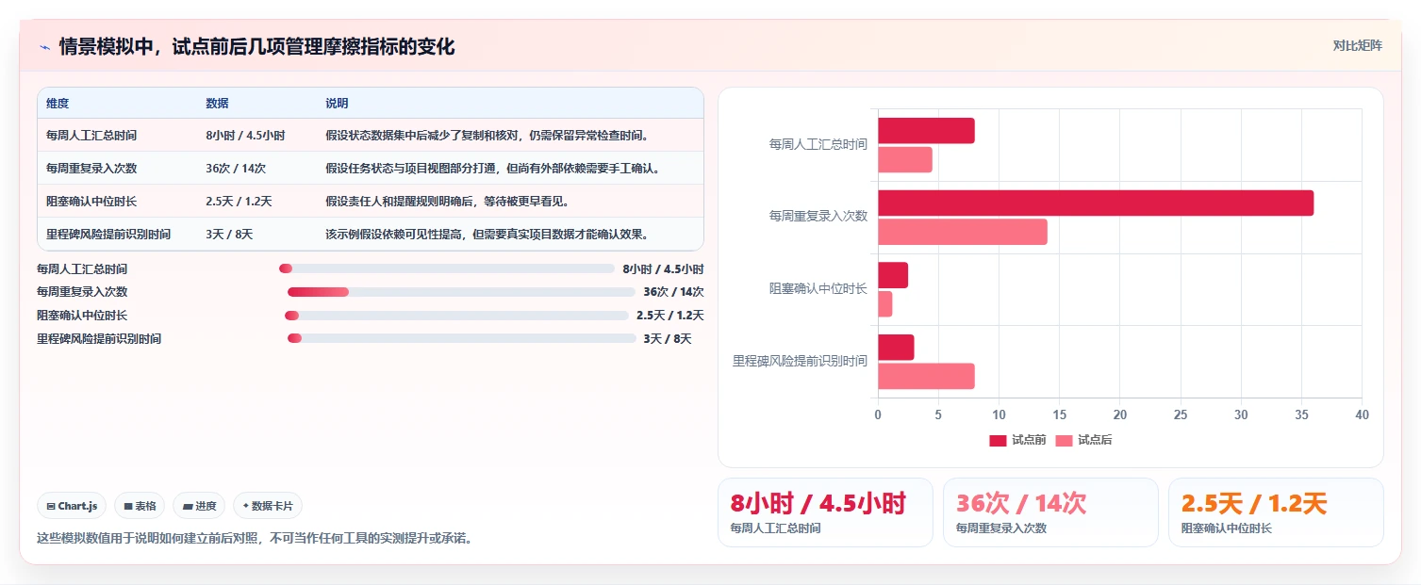The image size is (1421, 585).
Task: Toggle 试点前 legend swatch in chart
Action: click(x=998, y=441)
